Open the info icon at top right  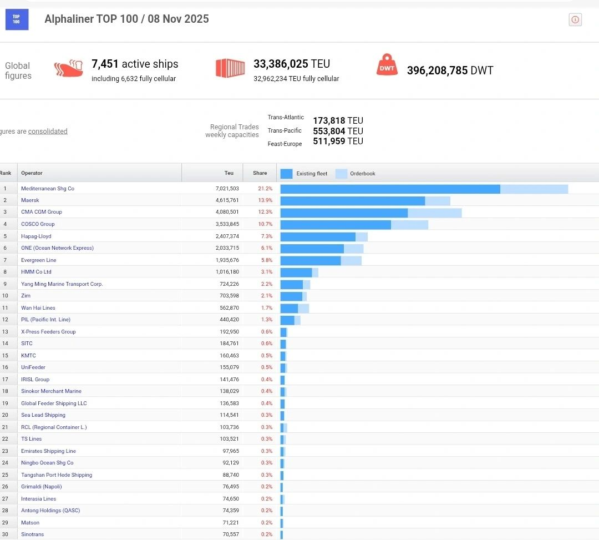pos(575,20)
